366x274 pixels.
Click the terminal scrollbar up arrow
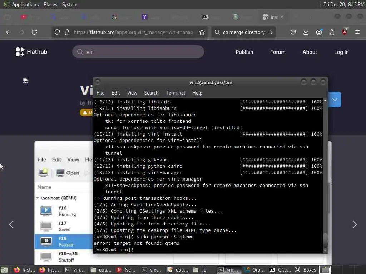[325, 101]
